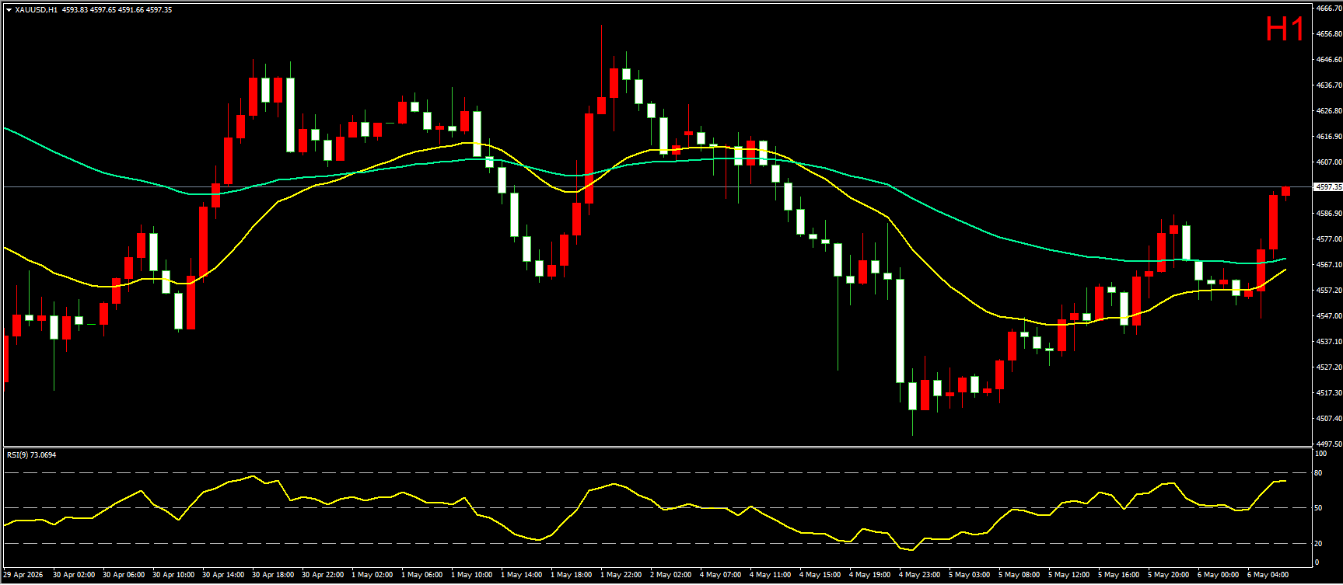Click the 4497.50 price axis label
Viewport: 1343px width, 585px height.
point(1329,444)
